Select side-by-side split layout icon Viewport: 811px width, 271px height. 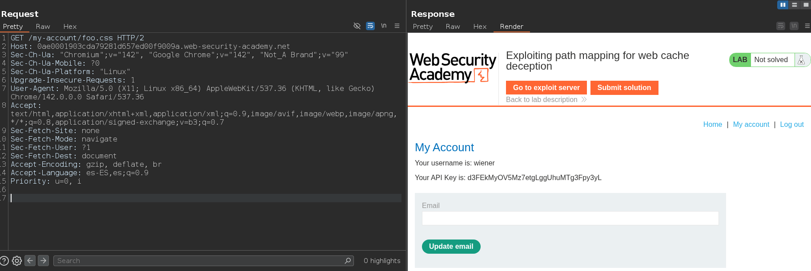tap(783, 5)
